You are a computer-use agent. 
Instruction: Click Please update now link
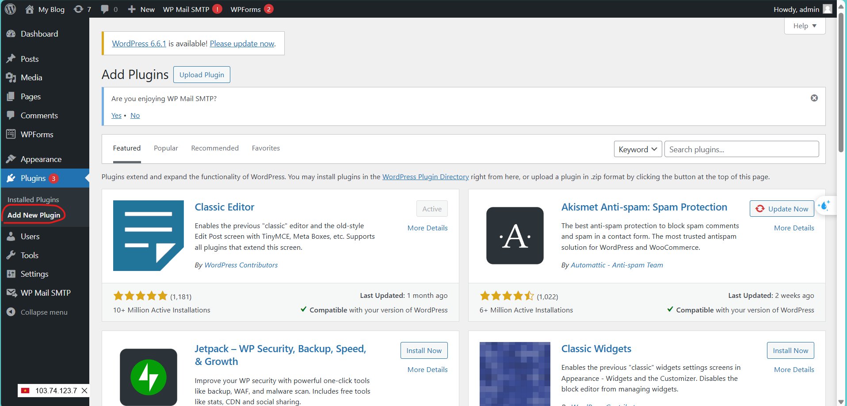point(242,44)
